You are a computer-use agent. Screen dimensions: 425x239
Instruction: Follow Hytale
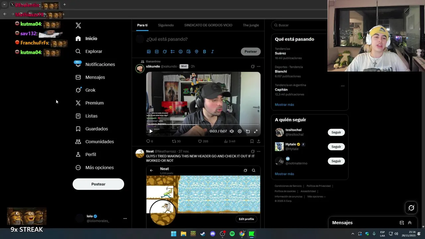[336, 147]
